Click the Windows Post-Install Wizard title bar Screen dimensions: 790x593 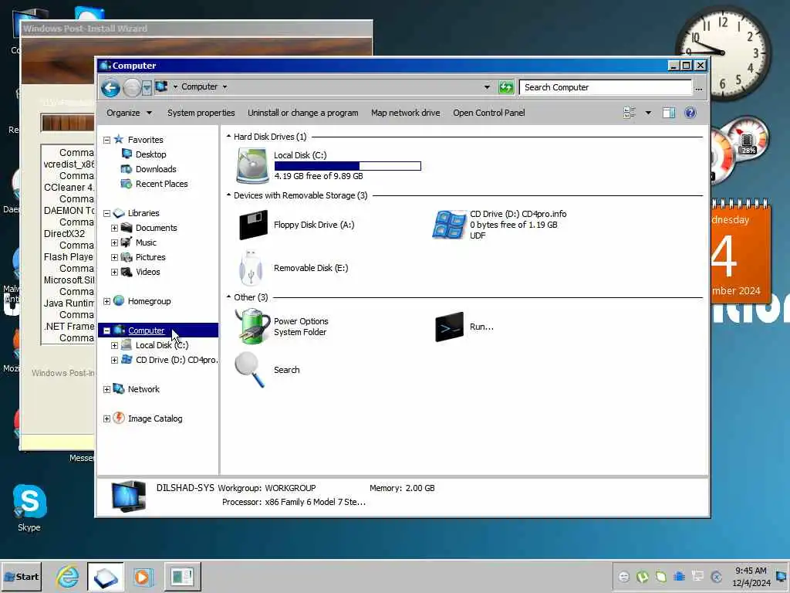coord(197,29)
